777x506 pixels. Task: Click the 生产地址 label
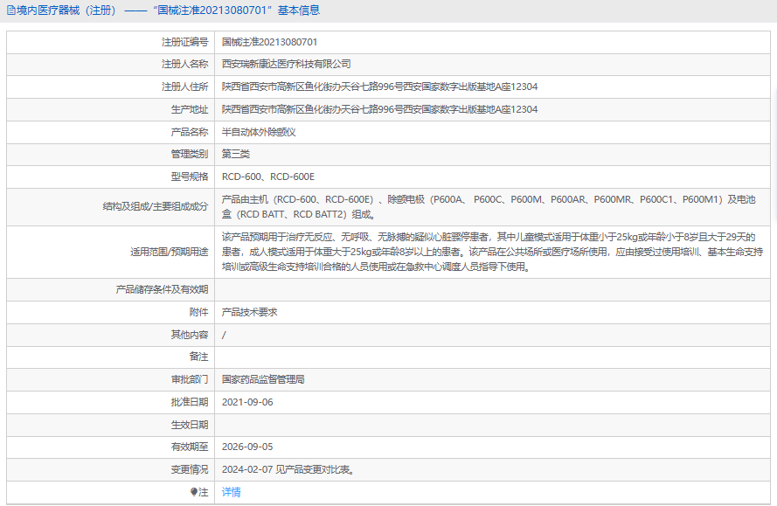tap(190, 109)
